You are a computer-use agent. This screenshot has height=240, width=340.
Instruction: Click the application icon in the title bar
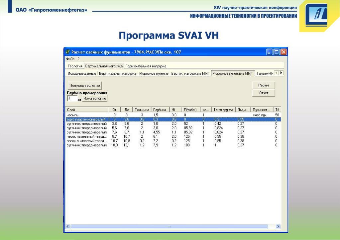(68, 52)
